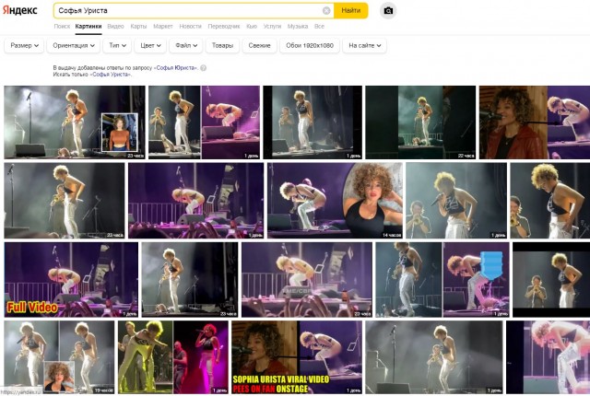Open the На сайте filter dropdown
590x396 pixels.
point(364,45)
